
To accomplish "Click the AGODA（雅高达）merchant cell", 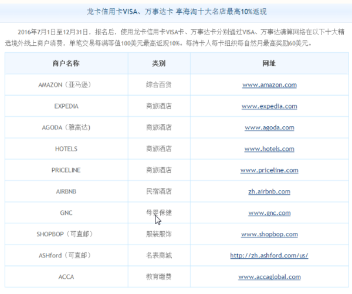I will click(66, 127).
